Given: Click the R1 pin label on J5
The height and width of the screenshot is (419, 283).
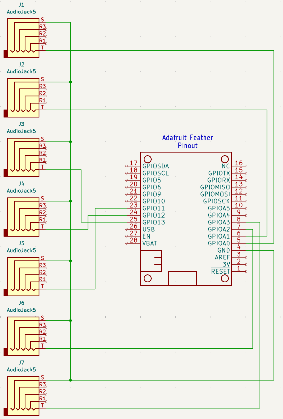Looking at the screenshot, I should tap(42, 279).
